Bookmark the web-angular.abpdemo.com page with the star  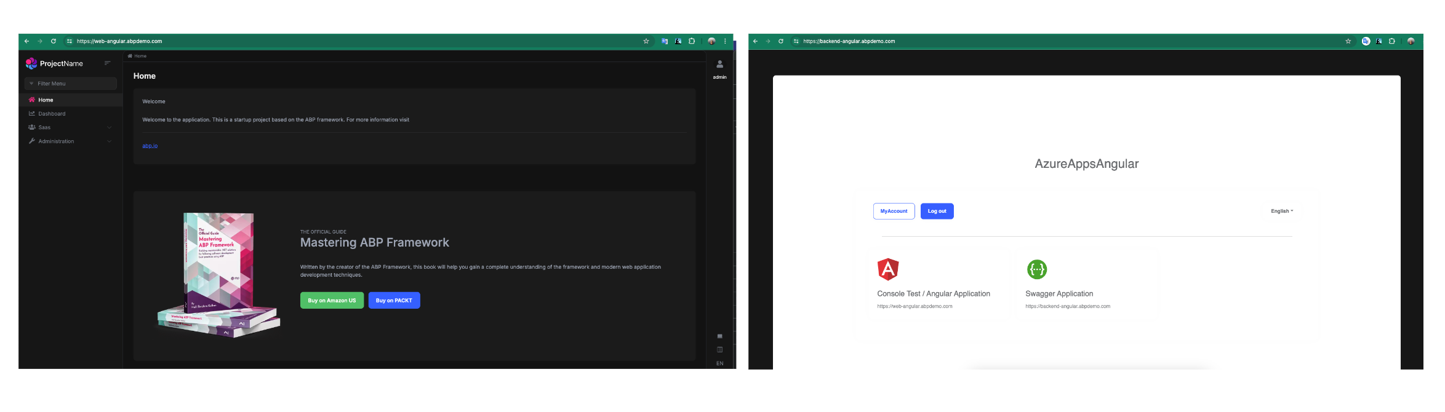[x=646, y=41]
